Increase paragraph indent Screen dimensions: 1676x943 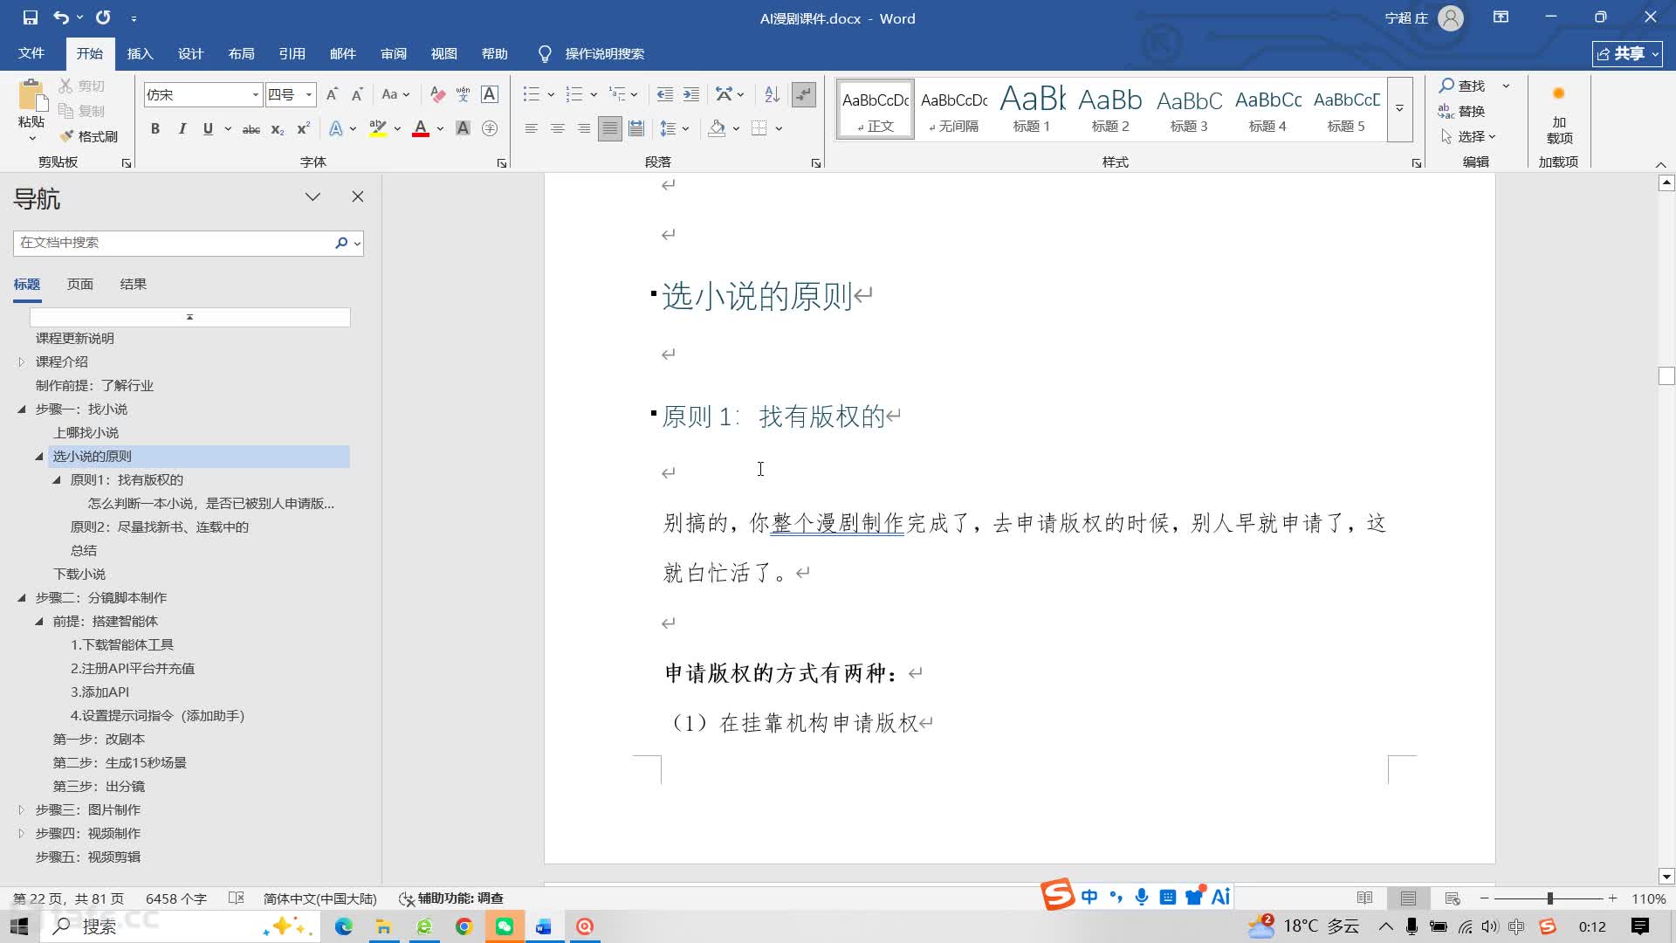pyautogui.click(x=690, y=94)
